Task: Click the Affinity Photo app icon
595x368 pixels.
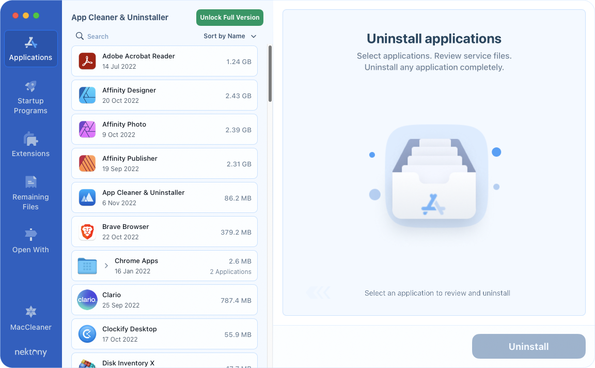Action: (87, 130)
